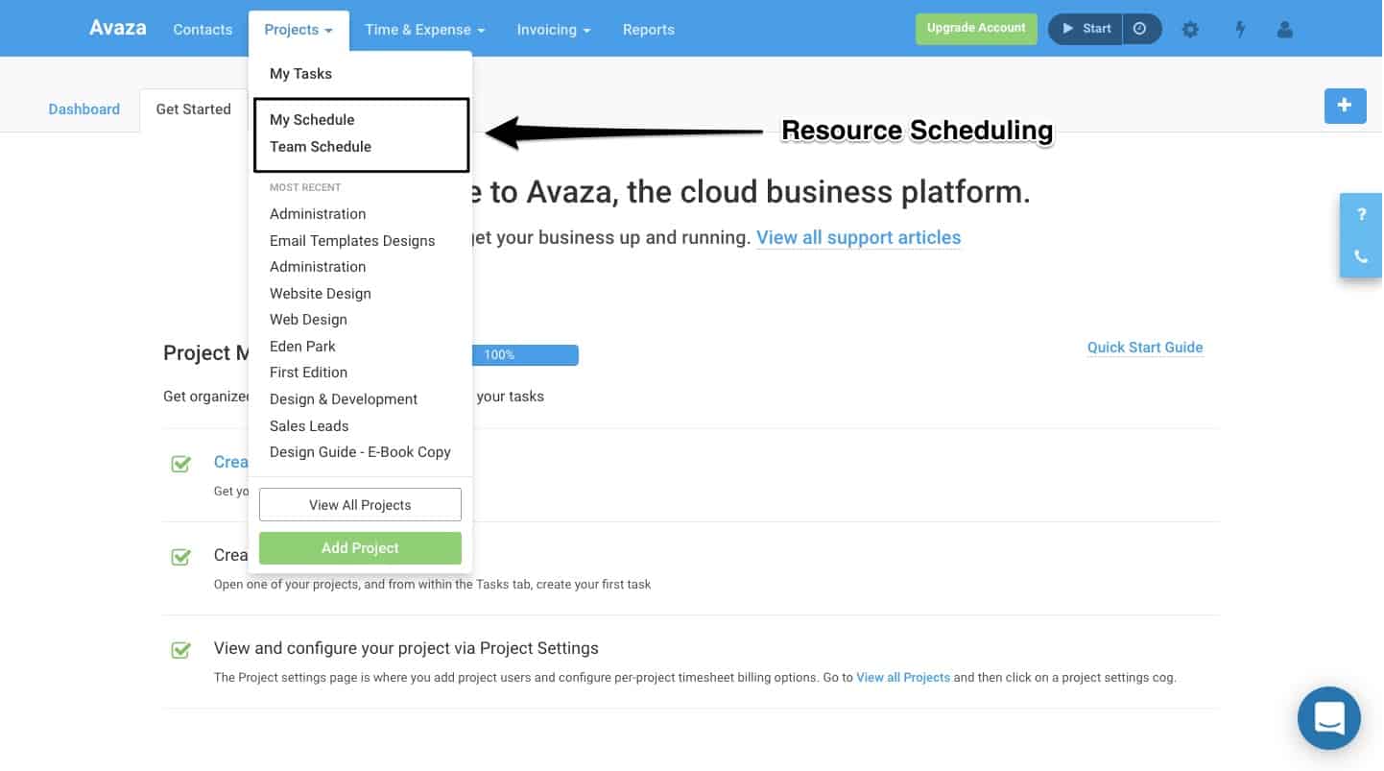Image resolution: width=1384 pixels, height=771 pixels.
Task: Open the Quick Start Guide link
Action: [x=1145, y=348]
